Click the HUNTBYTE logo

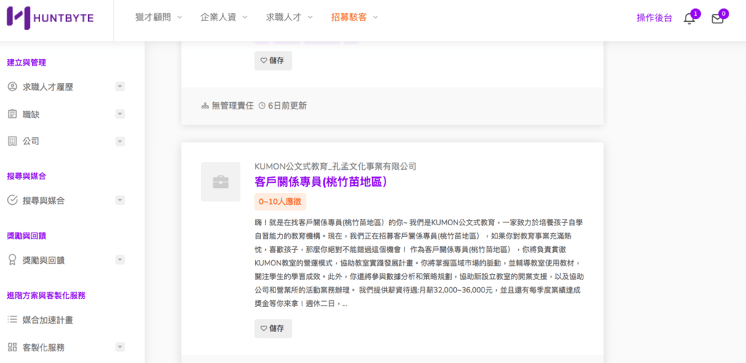(x=50, y=18)
